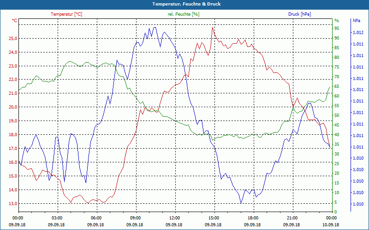Click the 12:00 time axis label

click(174, 218)
